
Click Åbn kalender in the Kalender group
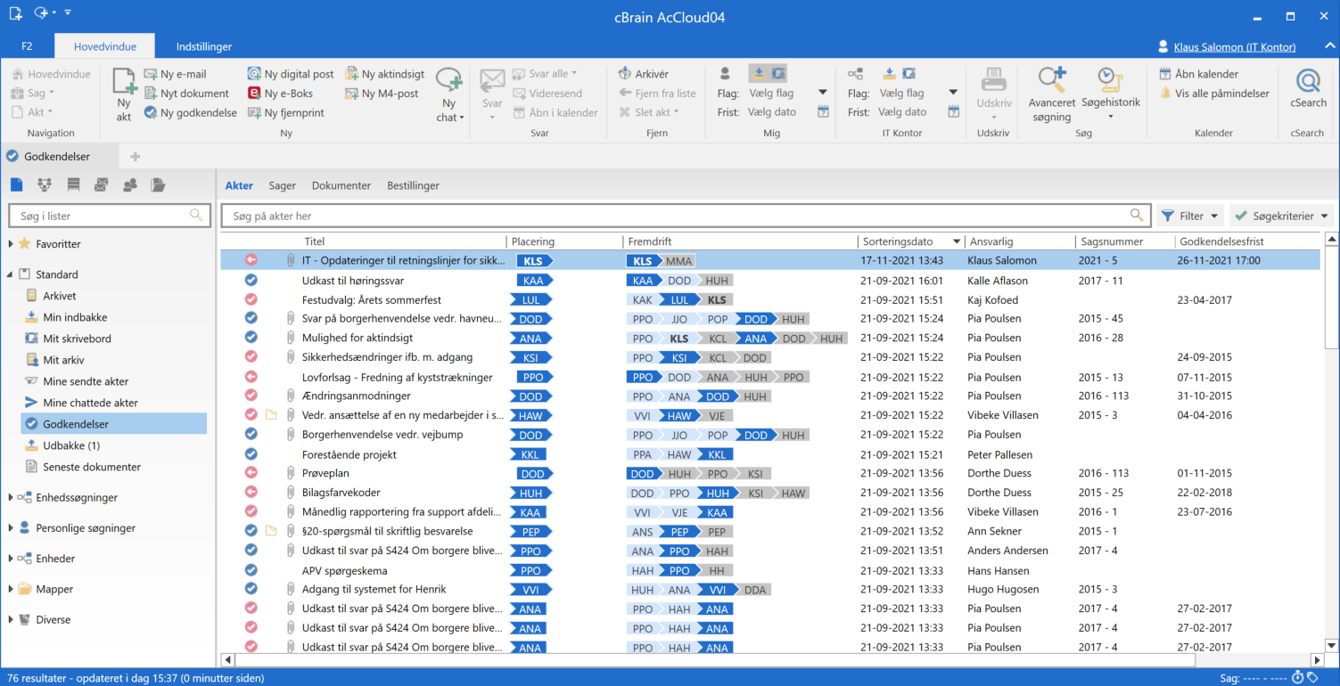point(1199,74)
